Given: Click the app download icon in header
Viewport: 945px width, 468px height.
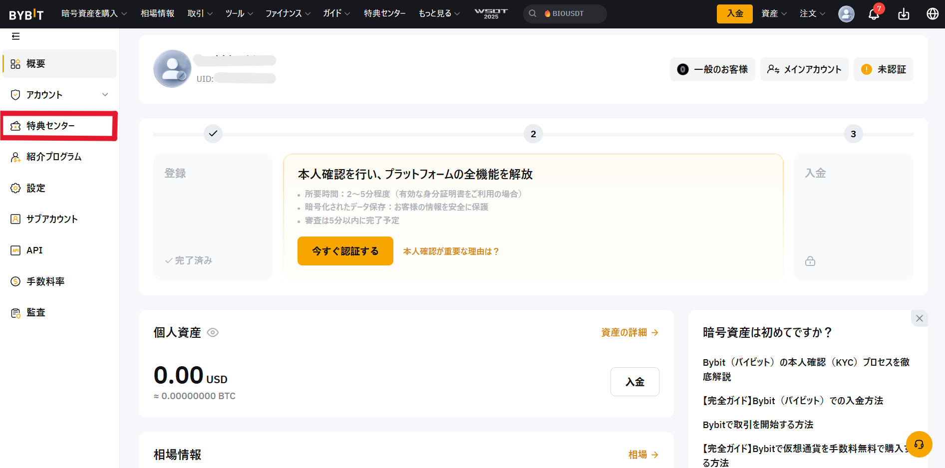Looking at the screenshot, I should pos(904,14).
